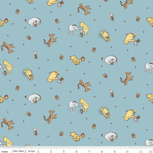
Task: Select the ruler number 9
Action: (x=115, y=152)
